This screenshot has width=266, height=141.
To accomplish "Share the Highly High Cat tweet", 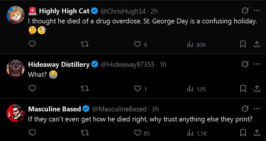I will [x=256, y=44].
